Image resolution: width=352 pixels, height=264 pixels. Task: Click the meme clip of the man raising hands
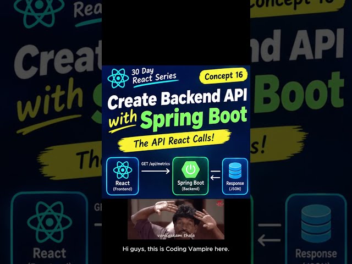pos(176,219)
